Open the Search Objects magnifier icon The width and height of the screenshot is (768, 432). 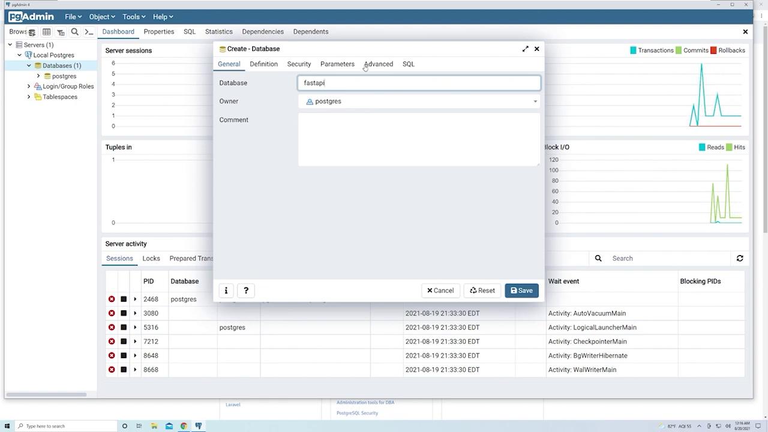pyautogui.click(x=75, y=32)
